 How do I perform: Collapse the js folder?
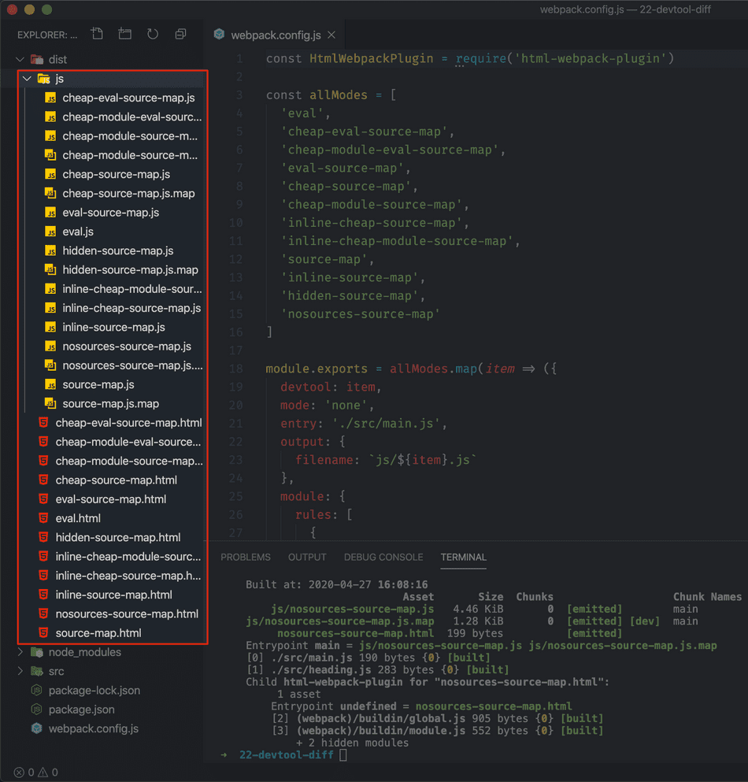click(28, 79)
